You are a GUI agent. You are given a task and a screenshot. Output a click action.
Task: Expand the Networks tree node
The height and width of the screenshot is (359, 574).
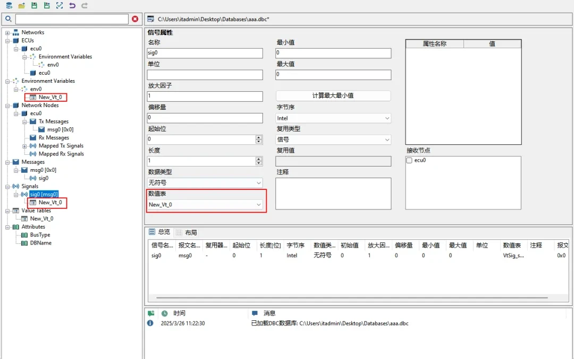coord(8,32)
